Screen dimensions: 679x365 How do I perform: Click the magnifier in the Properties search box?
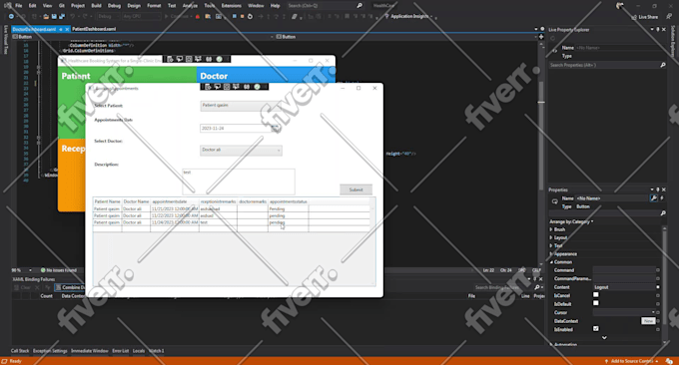[x=663, y=213]
